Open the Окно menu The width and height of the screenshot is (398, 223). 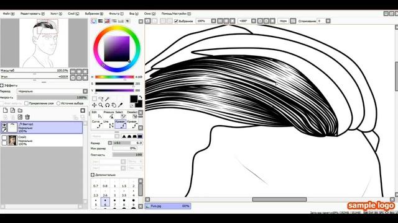(150, 14)
